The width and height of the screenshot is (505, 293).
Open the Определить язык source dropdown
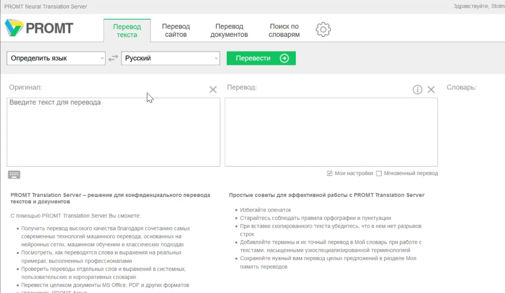tap(56, 58)
